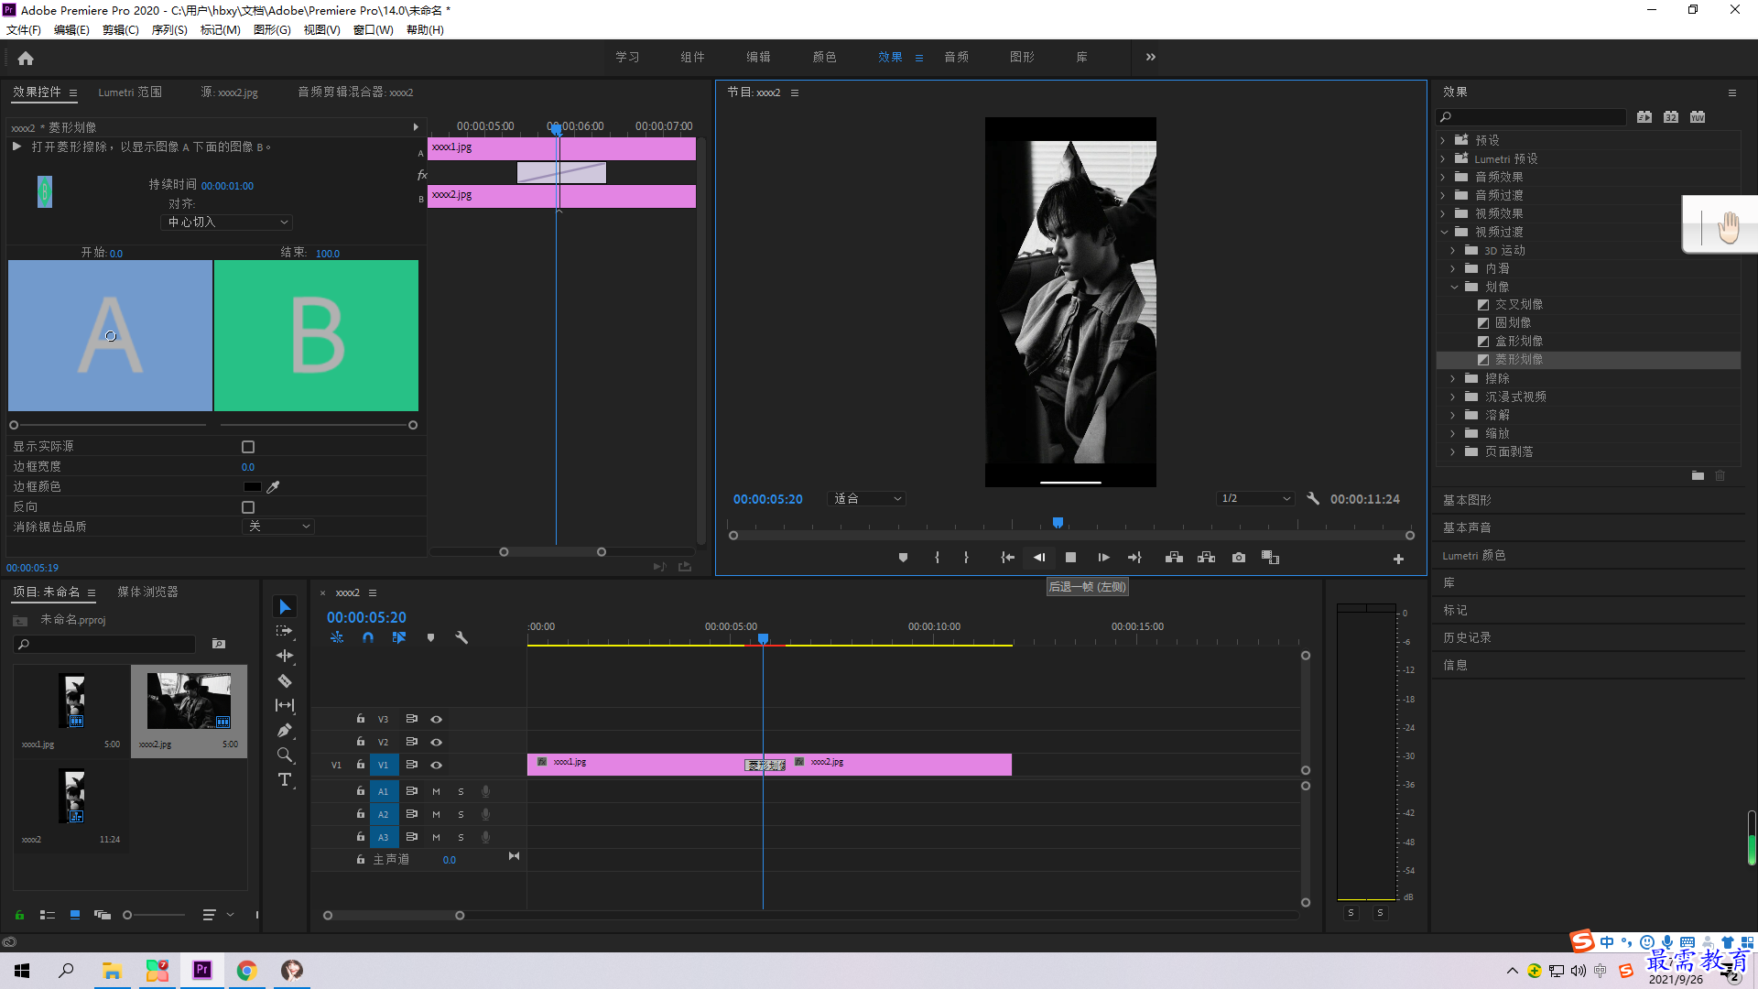Collapse 视频过渡 folder
Screen dimensions: 1758x989
pos(1444,233)
